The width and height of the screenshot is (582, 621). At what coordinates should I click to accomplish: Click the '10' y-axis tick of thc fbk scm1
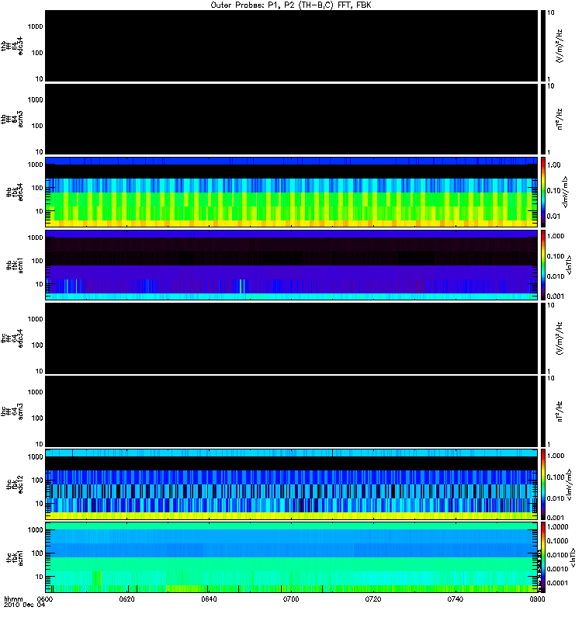40,577
